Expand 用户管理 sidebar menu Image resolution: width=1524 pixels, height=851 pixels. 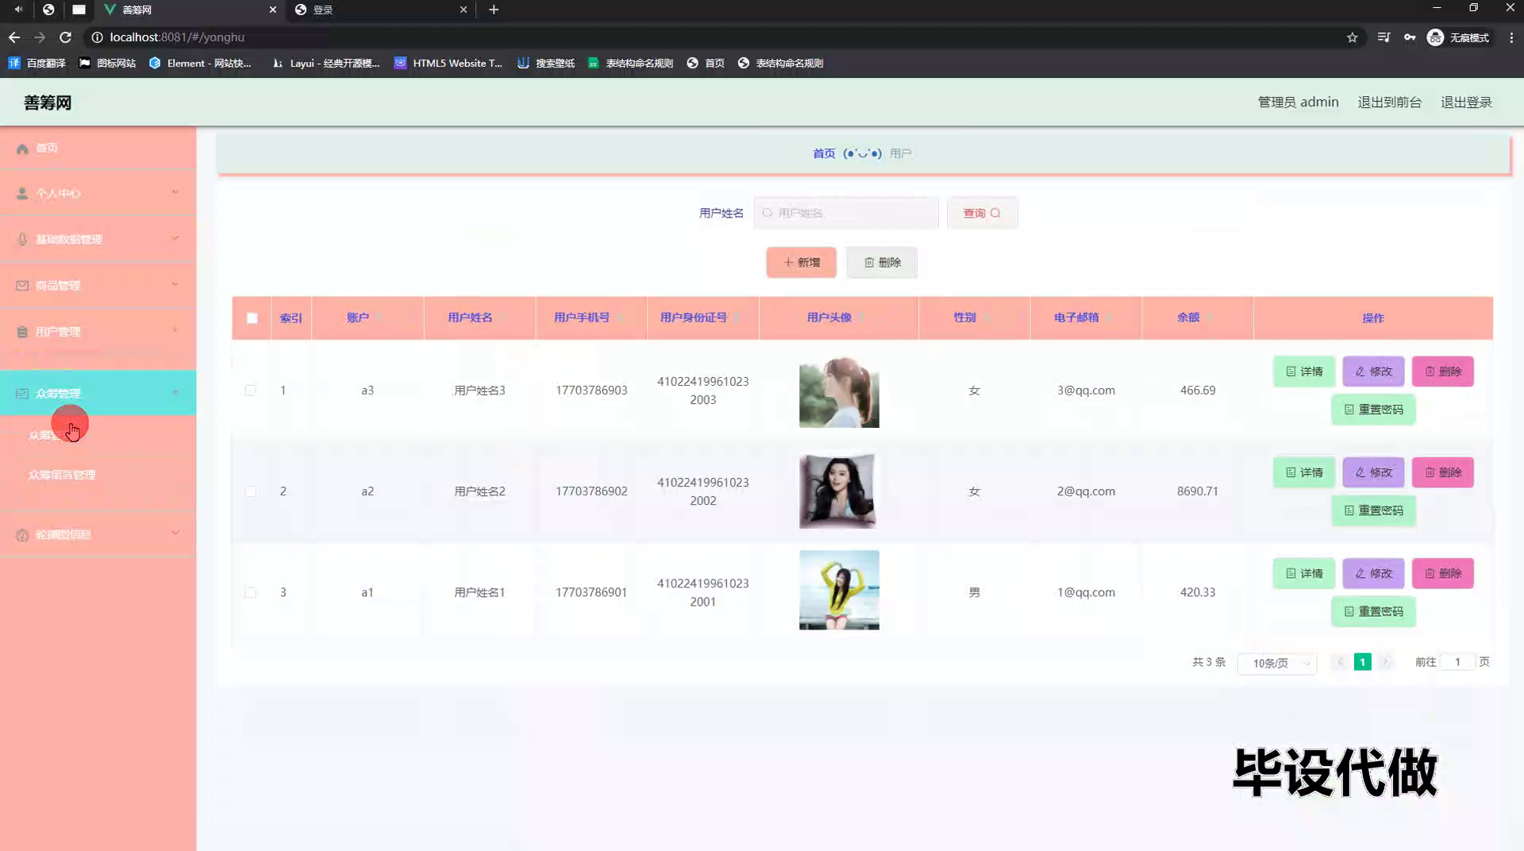pyautogui.click(x=98, y=331)
